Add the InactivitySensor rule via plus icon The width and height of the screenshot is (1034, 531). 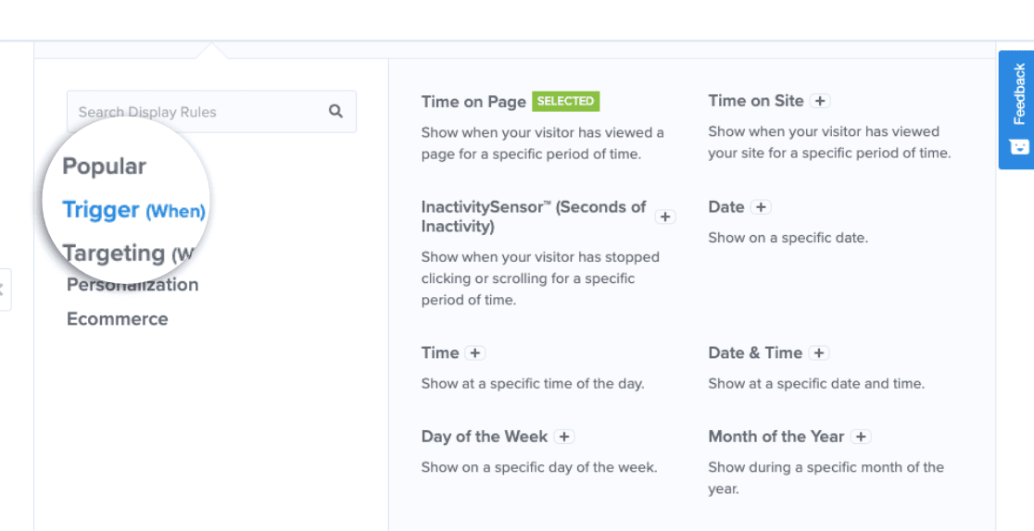pyautogui.click(x=664, y=216)
